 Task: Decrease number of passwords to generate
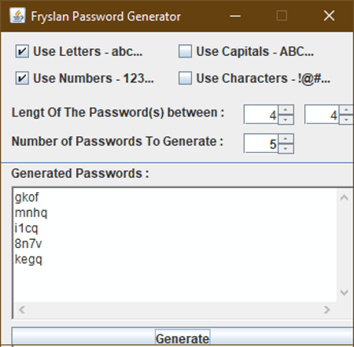point(286,149)
